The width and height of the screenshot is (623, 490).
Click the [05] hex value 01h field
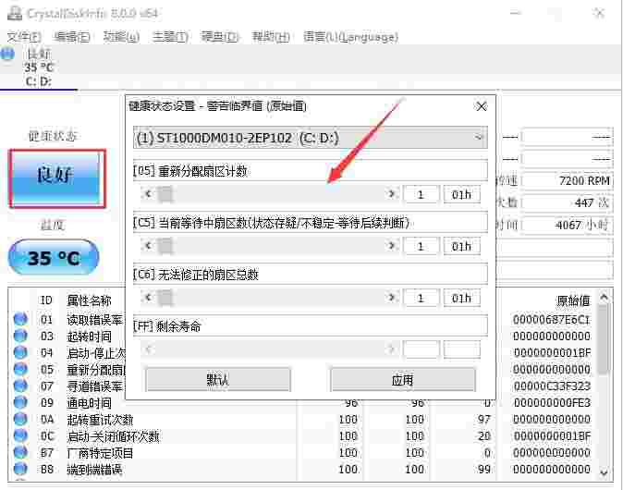tap(461, 194)
